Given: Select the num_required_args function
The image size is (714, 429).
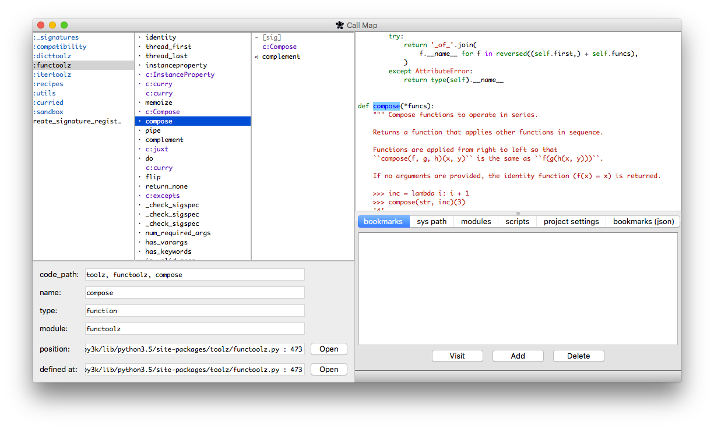Looking at the screenshot, I should [x=193, y=233].
